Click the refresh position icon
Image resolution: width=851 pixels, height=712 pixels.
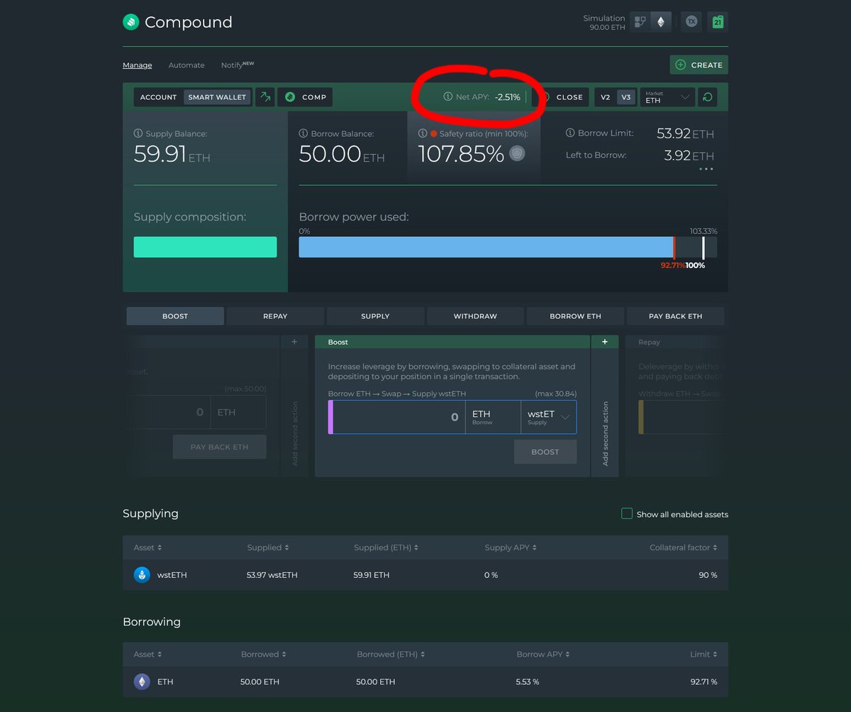(x=707, y=97)
